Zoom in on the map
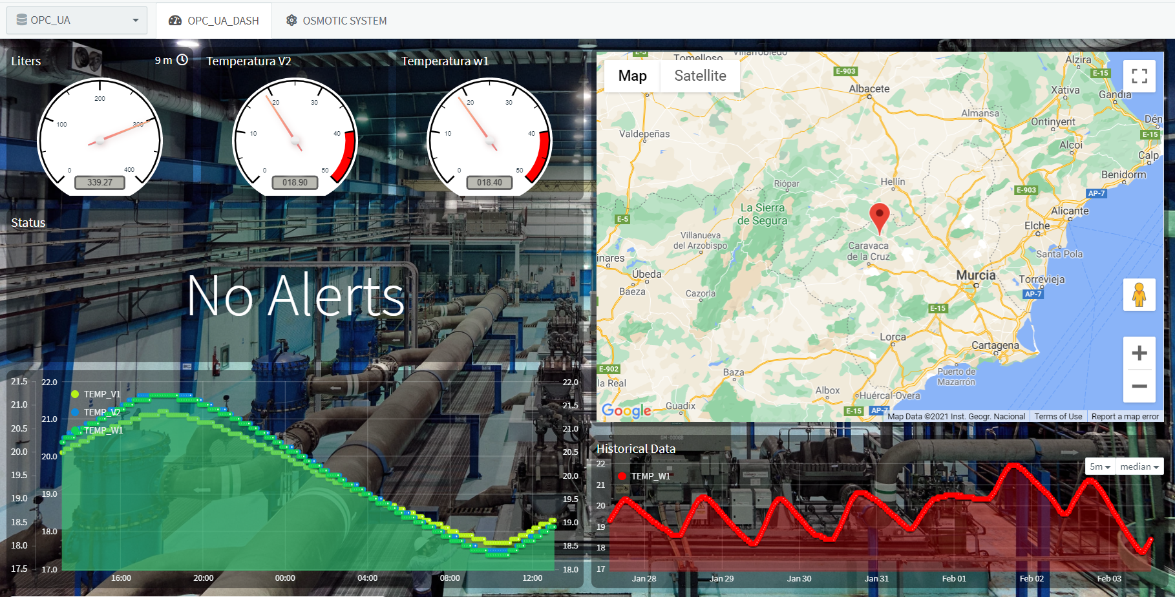1175x597 pixels. coord(1139,353)
